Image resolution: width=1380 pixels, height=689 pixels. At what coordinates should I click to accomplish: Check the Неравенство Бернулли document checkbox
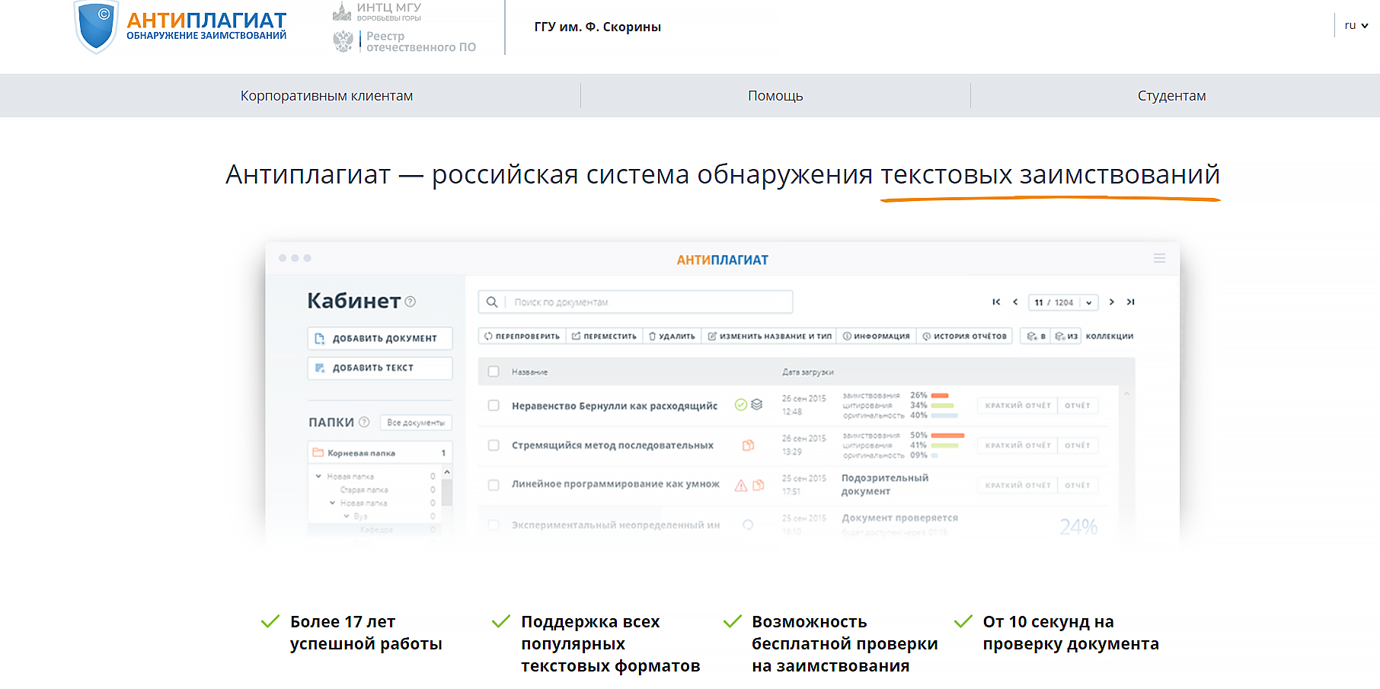494,406
